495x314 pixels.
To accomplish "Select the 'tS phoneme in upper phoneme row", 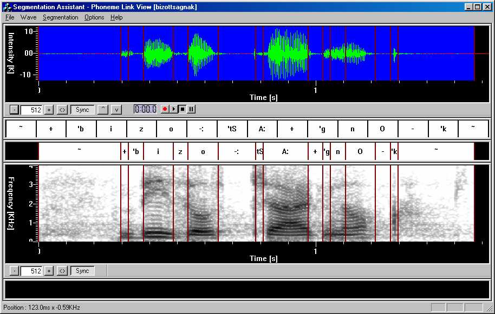I will tap(232, 129).
